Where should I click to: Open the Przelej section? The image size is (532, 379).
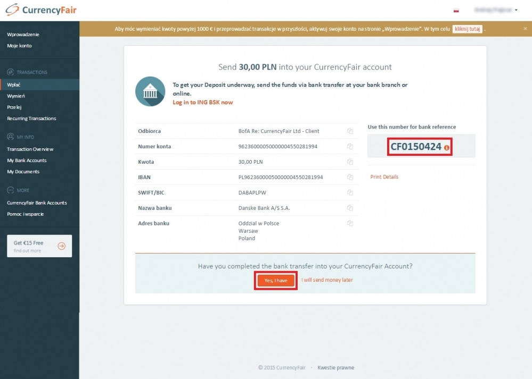tap(14, 107)
